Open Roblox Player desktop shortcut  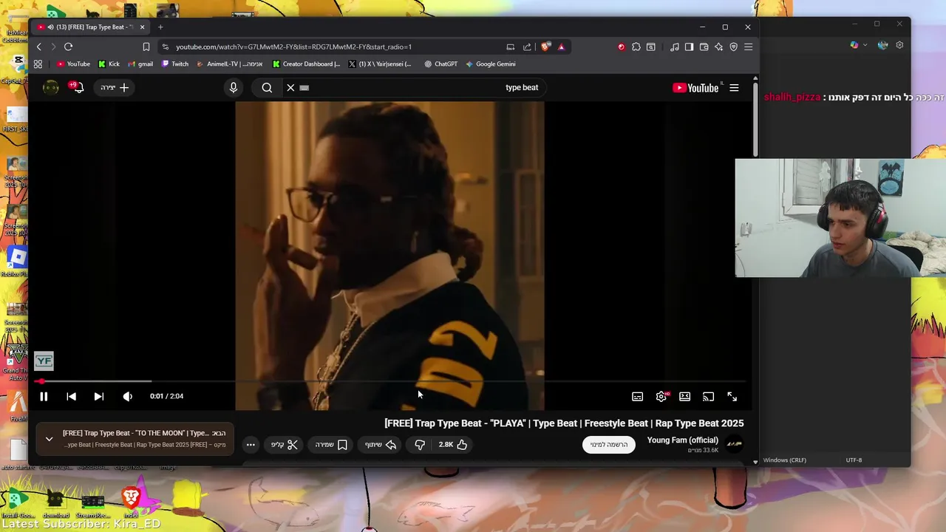(x=16, y=262)
